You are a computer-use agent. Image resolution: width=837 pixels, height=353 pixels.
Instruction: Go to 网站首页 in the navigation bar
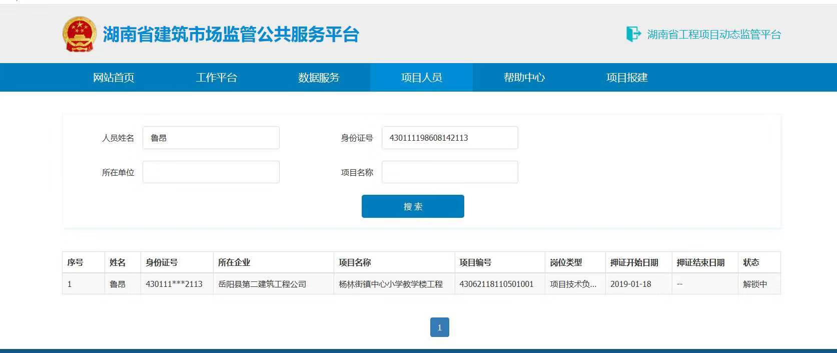pos(114,78)
